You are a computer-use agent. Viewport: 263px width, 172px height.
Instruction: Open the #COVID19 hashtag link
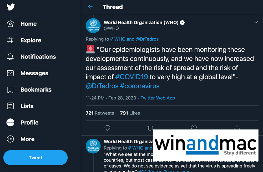pos(132,77)
